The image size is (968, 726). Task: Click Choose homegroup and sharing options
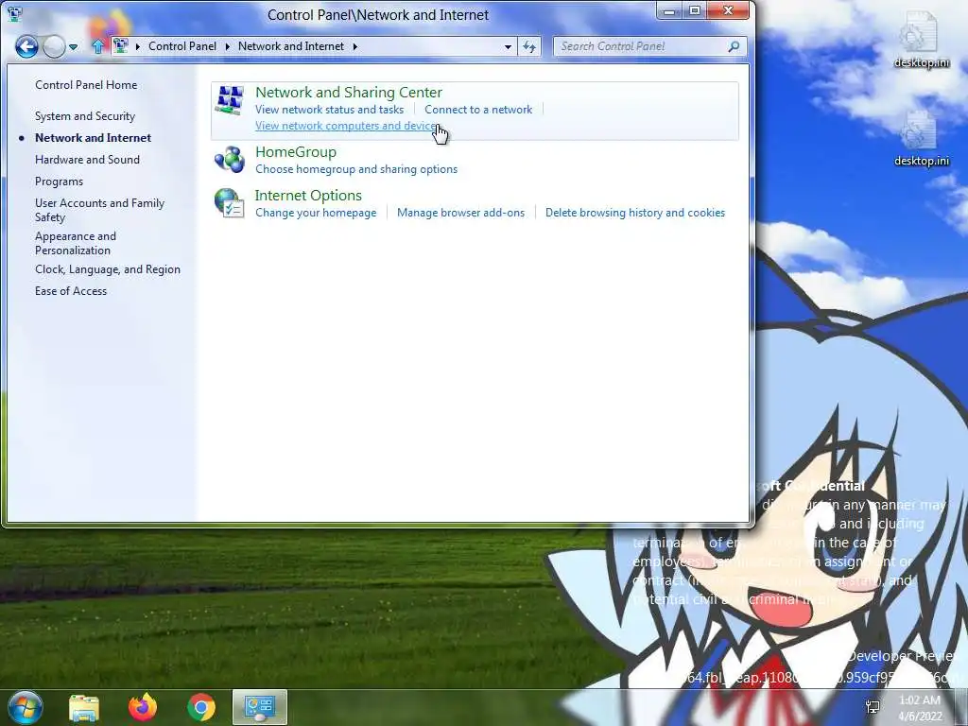click(x=356, y=169)
